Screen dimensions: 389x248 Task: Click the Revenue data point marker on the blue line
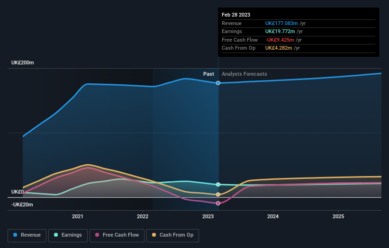218,83
